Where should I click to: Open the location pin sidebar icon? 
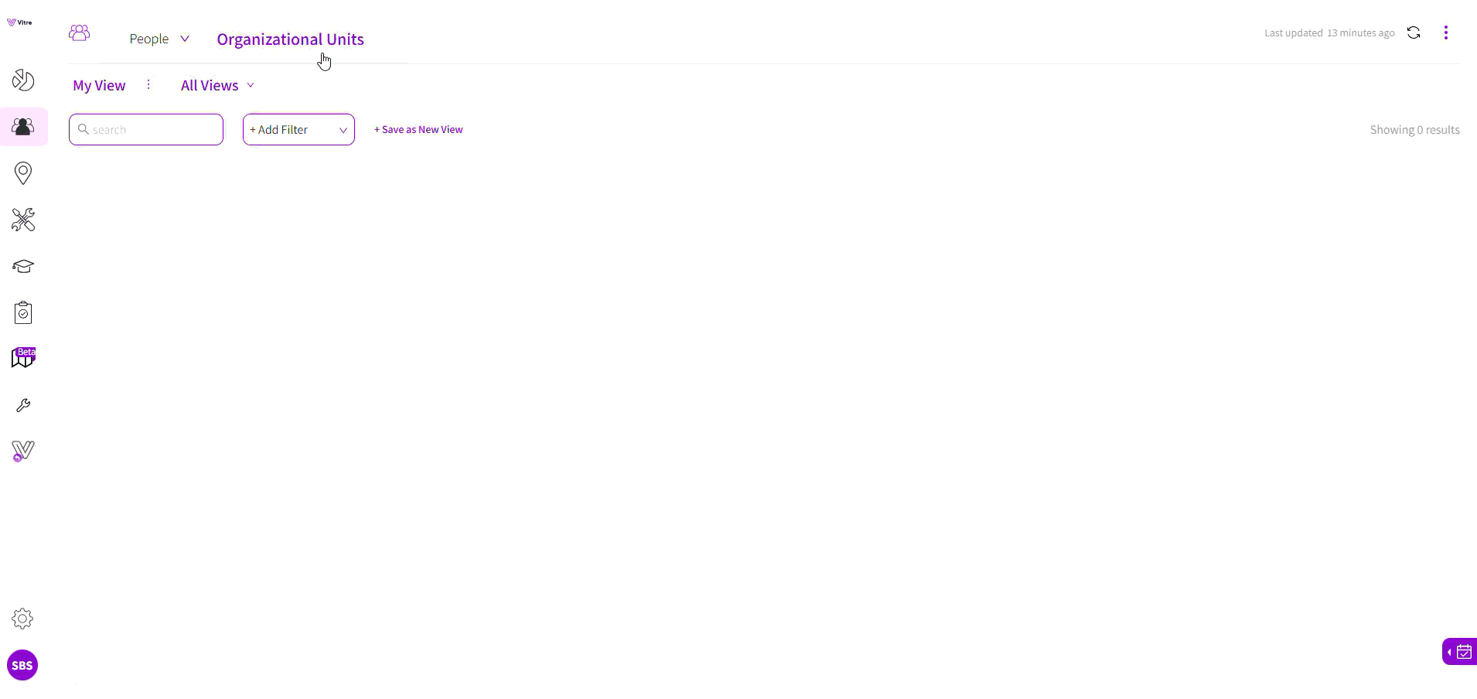coord(23,173)
